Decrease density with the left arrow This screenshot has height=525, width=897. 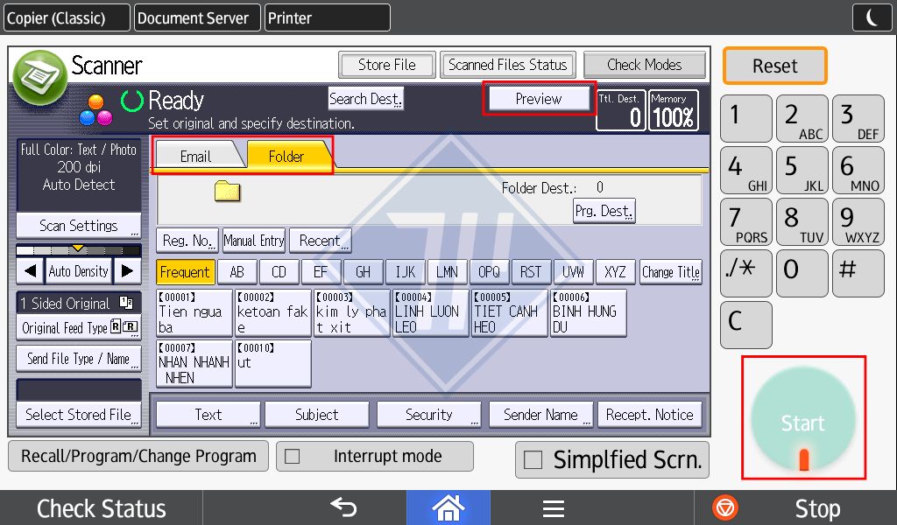point(31,270)
